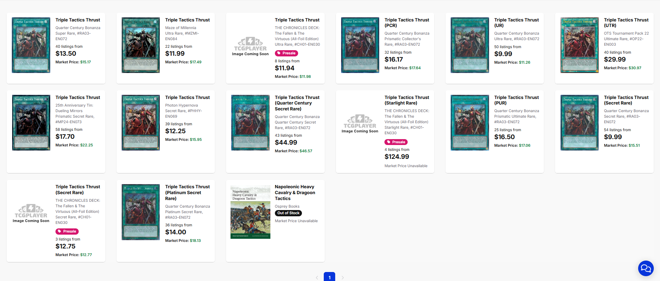Select page 1 in pagination

[x=329, y=277]
